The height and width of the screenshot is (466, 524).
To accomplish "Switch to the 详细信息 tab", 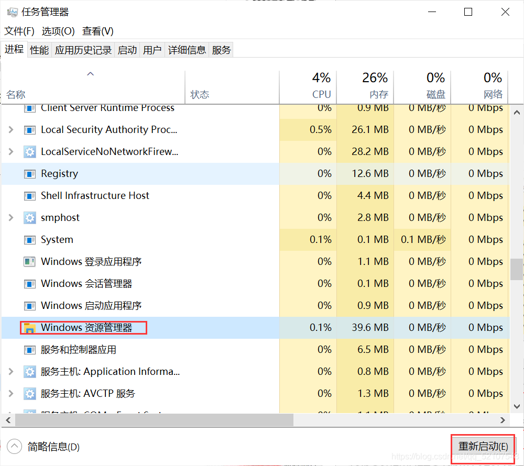I will click(187, 50).
